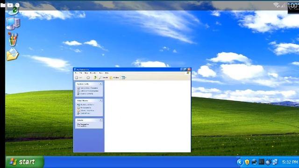Open the My Computer desktop icon
Viewport: 299px width, 168px height.
(13, 24)
